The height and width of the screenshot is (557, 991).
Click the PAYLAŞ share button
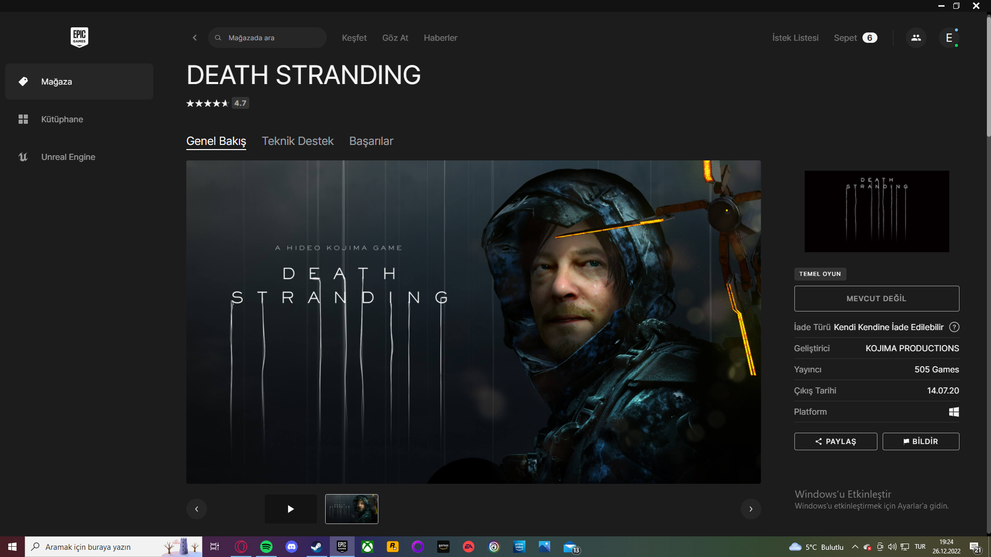click(x=835, y=441)
